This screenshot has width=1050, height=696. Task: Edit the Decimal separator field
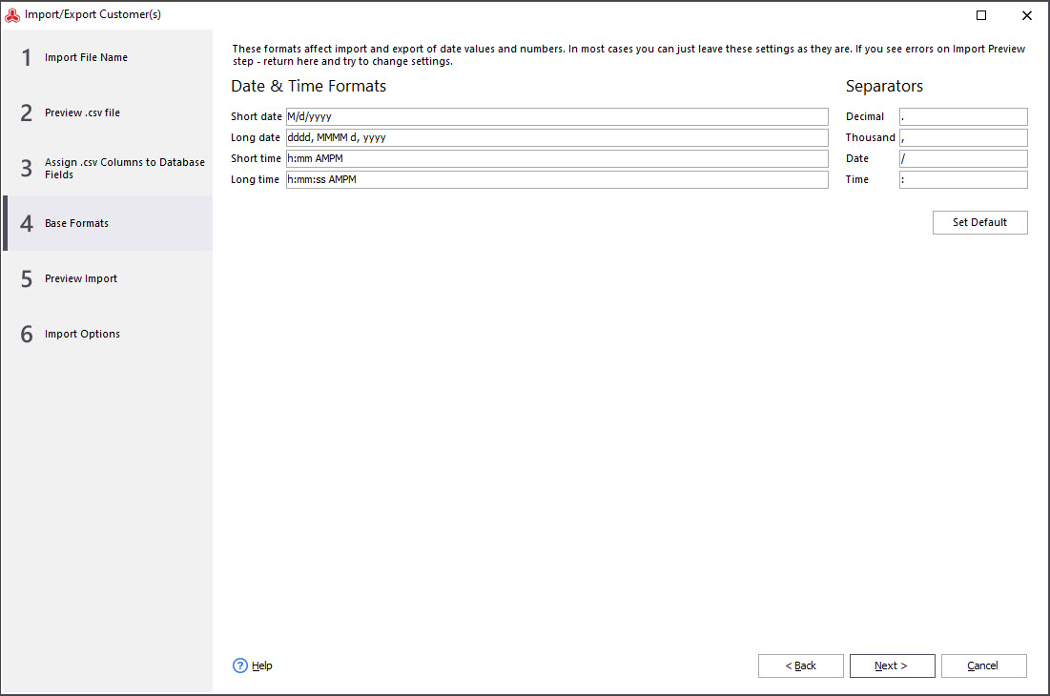963,116
